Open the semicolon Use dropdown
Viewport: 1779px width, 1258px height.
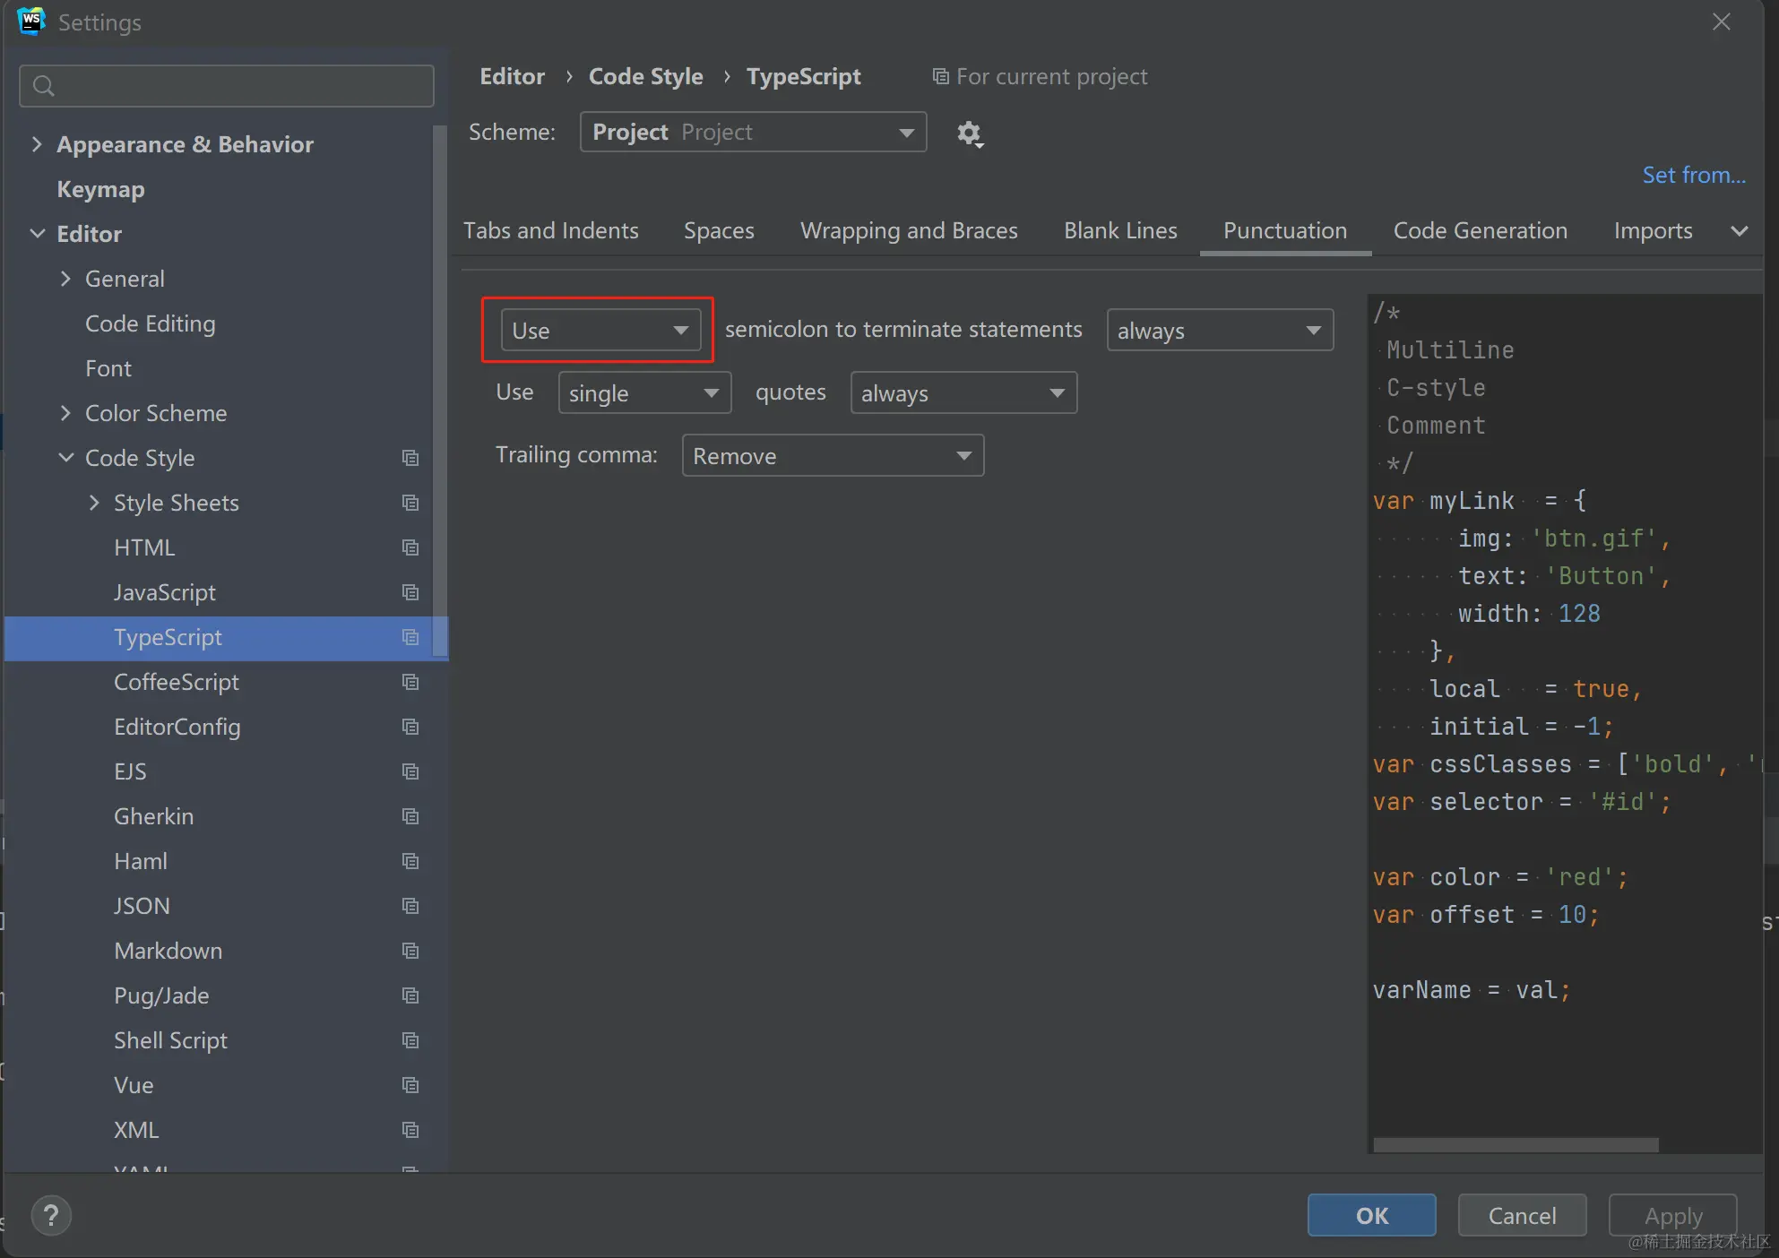tap(600, 330)
